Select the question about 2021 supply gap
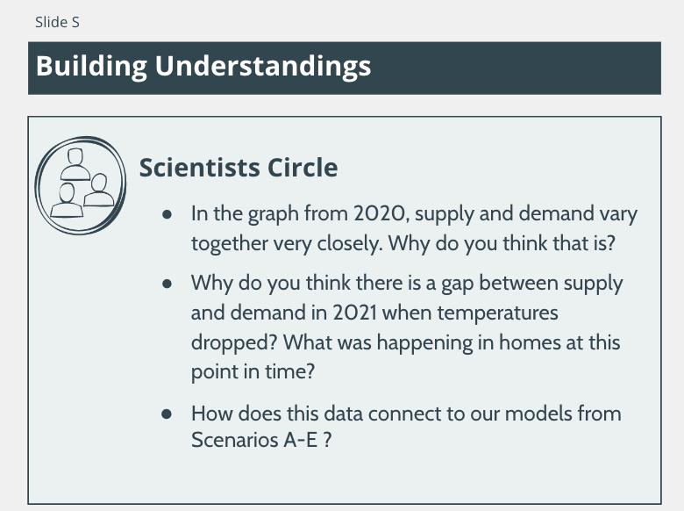The height and width of the screenshot is (511, 684). click(x=407, y=313)
